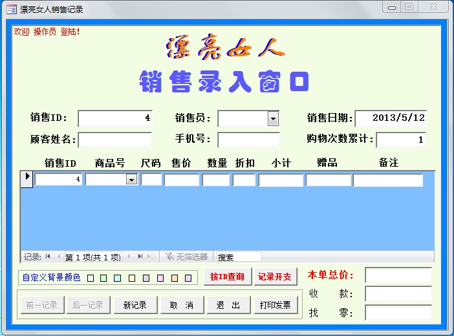Close the 漂亮女人销售记录 window

pyautogui.click(x=433, y=6)
